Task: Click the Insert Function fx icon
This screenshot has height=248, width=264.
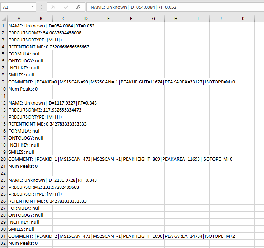Action: tap(79, 7)
